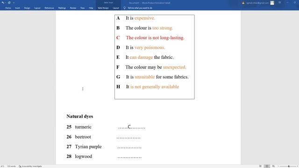
Task: Open the Review ribbon tab
Action: [73, 8]
